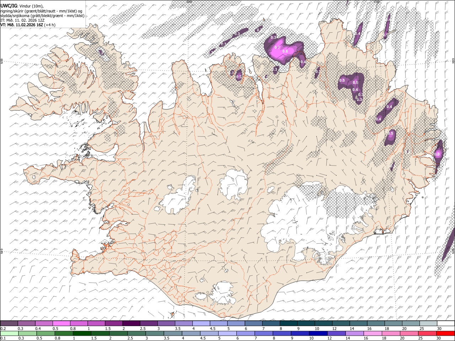The height and width of the screenshot is (341, 455).
Task: Pick the 3 violet swatch in snow legend
Action: [166, 324]
